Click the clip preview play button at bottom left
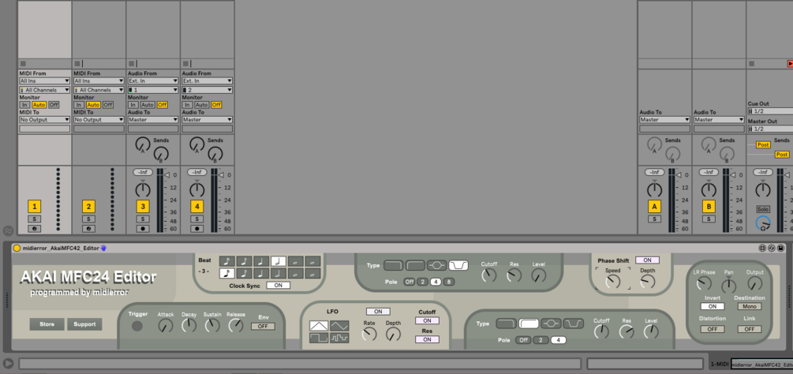793x374 pixels. point(8,364)
